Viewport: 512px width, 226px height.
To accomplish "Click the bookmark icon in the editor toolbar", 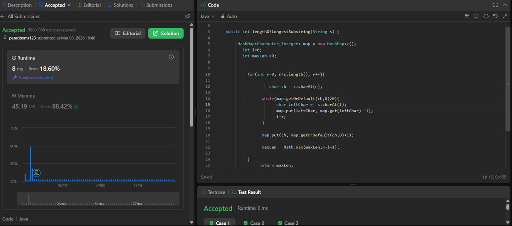I will point(476,16).
